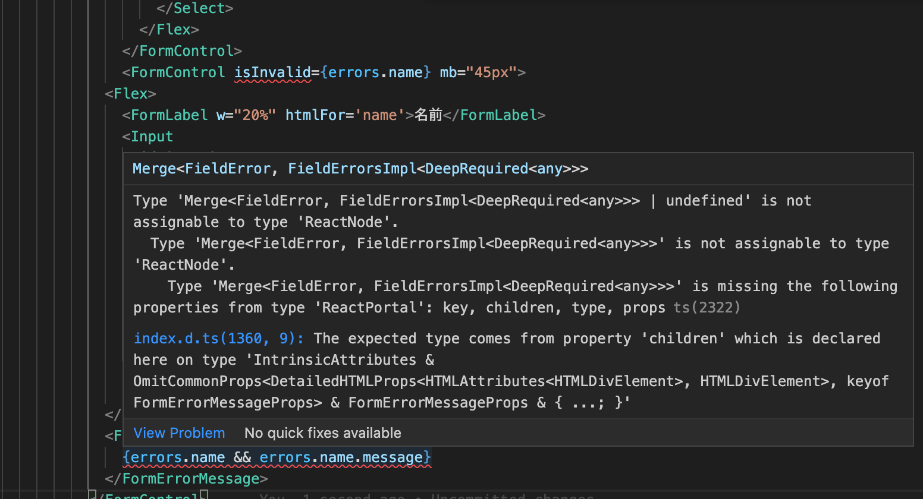Click the 'No quick fixes available' message
The image size is (923, 499).
pyautogui.click(x=323, y=433)
